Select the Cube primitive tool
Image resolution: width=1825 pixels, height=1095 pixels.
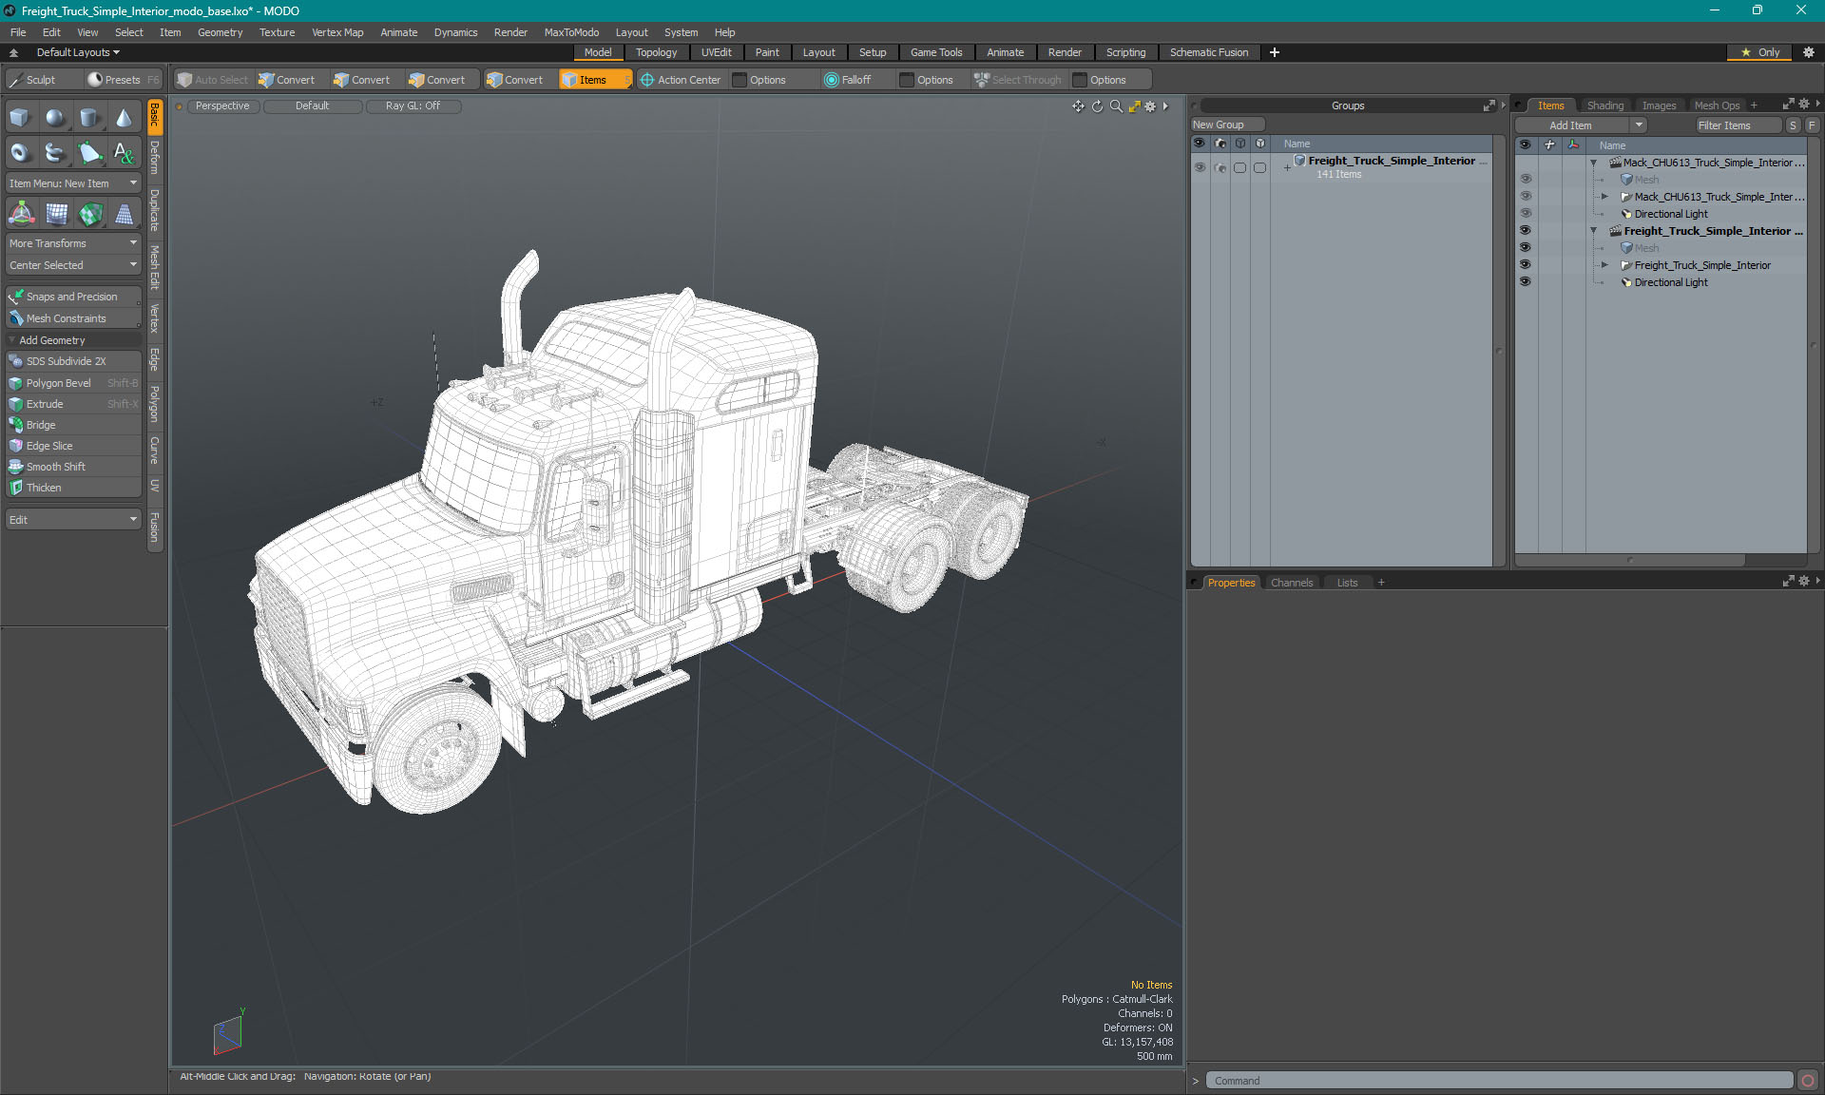coord(21,118)
